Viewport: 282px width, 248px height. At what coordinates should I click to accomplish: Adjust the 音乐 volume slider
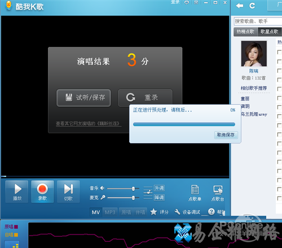point(123,189)
